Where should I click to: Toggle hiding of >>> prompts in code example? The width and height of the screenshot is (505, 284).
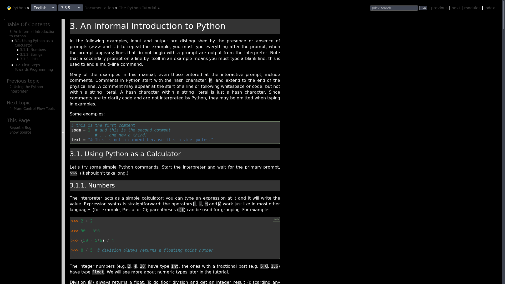click(x=276, y=219)
